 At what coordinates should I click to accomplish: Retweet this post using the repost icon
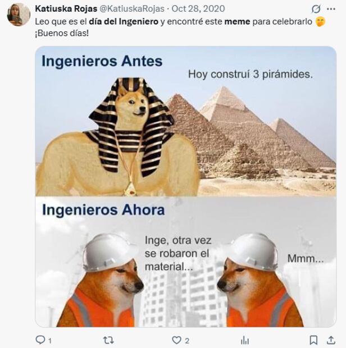[x=108, y=340]
